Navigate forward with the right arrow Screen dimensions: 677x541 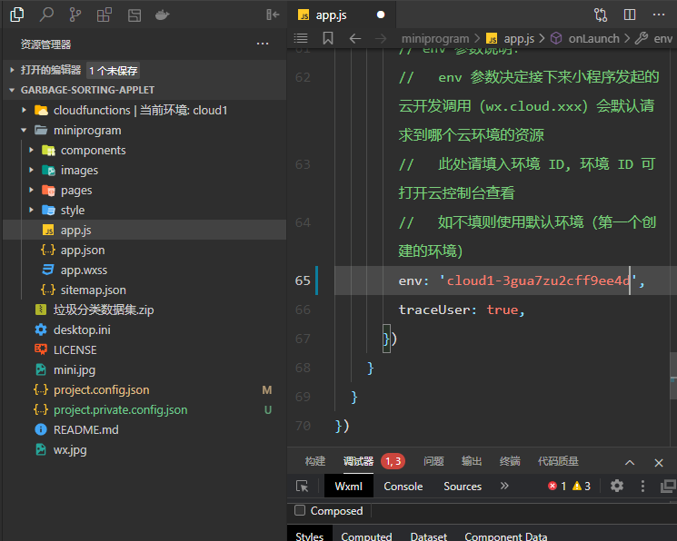(381, 39)
